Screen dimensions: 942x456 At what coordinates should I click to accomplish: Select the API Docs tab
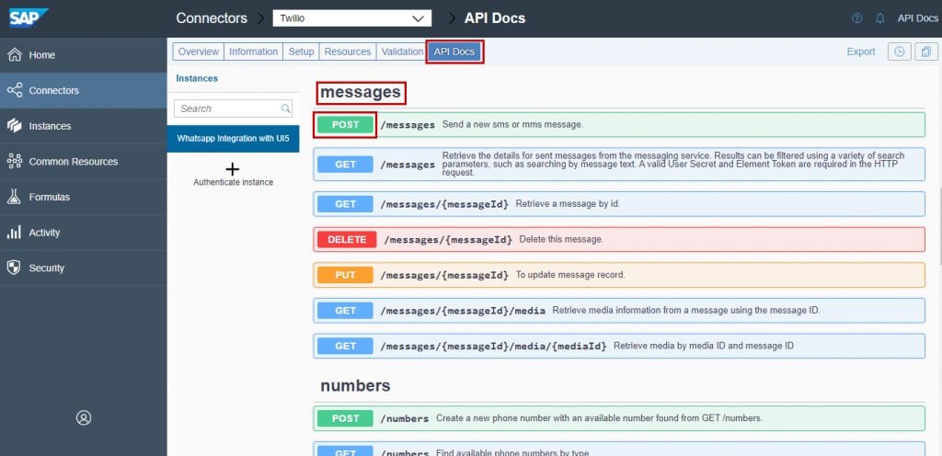[x=454, y=51]
